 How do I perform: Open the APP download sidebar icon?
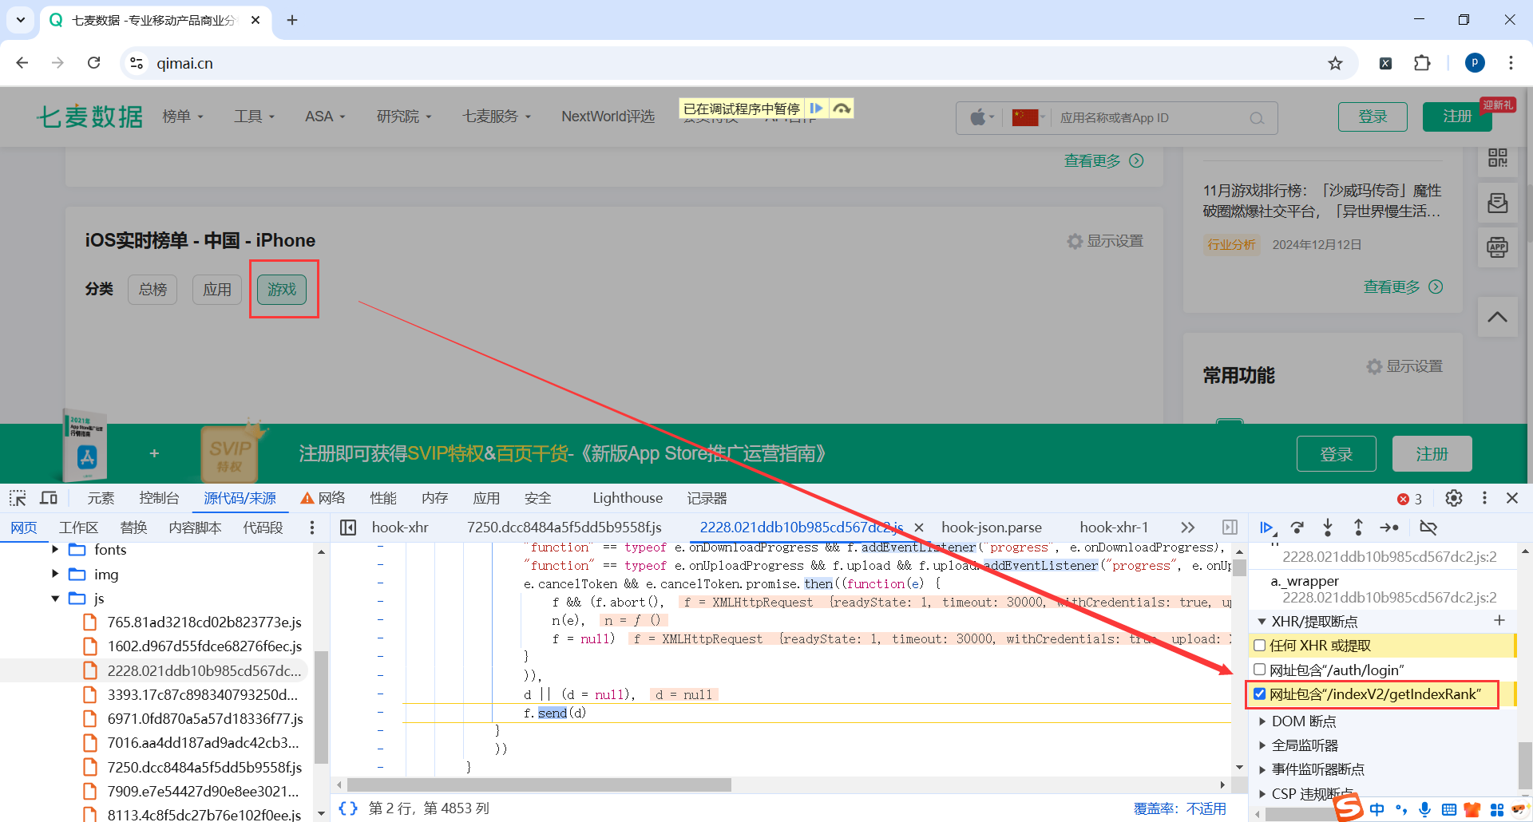coord(1498,247)
